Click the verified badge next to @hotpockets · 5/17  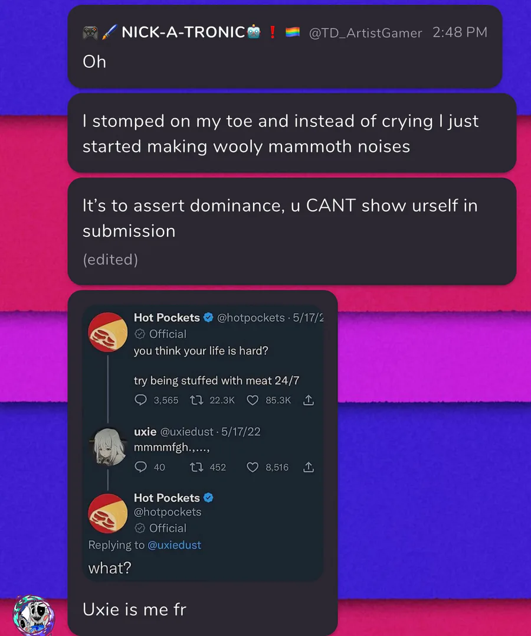click(x=208, y=318)
